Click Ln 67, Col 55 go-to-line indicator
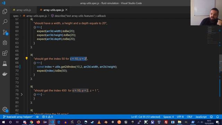222x125 pixels. click(146, 117)
